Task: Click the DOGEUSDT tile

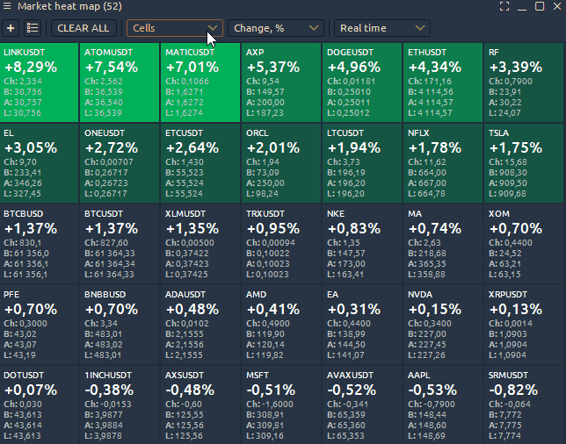Action: pyautogui.click(x=362, y=82)
